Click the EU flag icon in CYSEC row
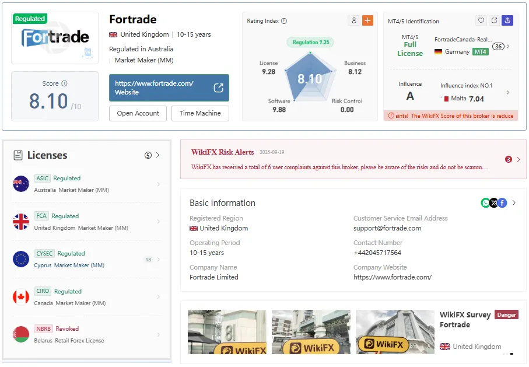This screenshot has height=367, width=529. tap(21, 259)
